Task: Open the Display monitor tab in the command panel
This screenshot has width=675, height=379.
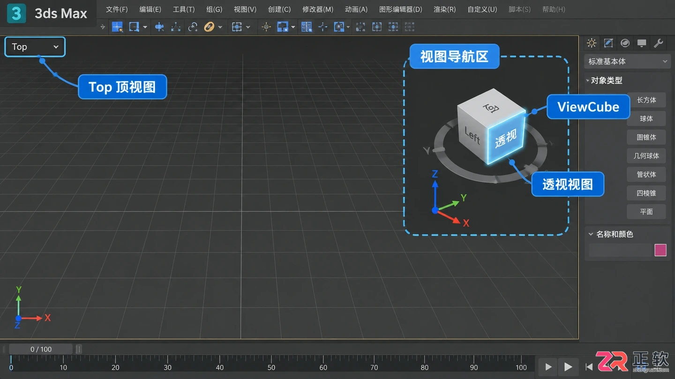Action: 642,44
